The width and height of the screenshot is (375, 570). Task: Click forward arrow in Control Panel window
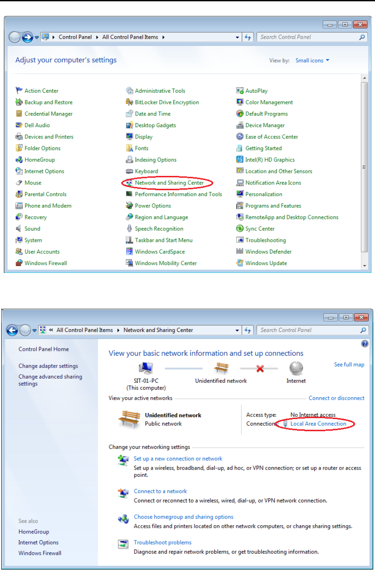click(28, 38)
